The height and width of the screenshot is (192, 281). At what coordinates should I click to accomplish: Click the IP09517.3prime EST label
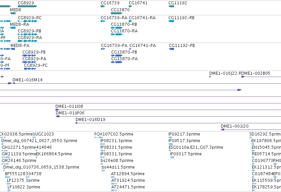click(184, 141)
